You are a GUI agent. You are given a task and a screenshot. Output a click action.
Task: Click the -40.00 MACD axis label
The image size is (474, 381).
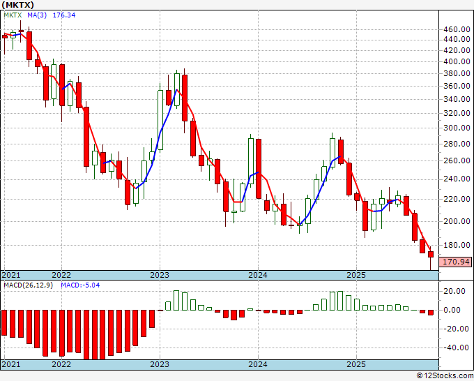454,348
